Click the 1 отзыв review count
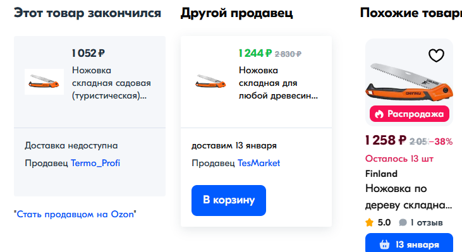 tap(427, 222)
